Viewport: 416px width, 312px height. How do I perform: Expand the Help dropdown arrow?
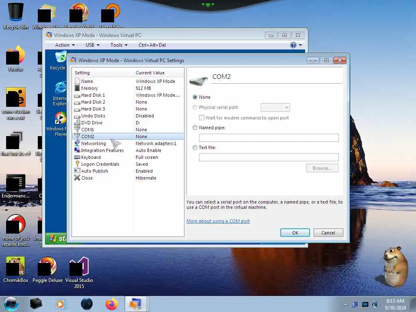click(300, 45)
